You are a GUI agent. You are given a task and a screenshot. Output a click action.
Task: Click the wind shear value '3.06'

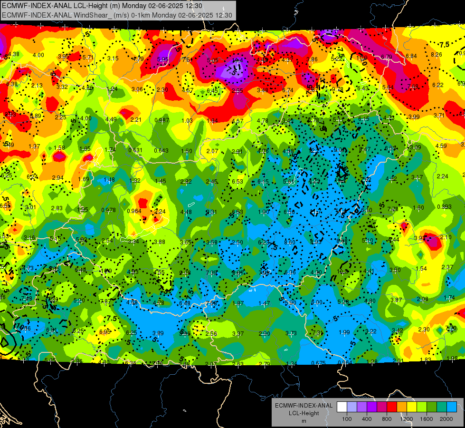137,89
